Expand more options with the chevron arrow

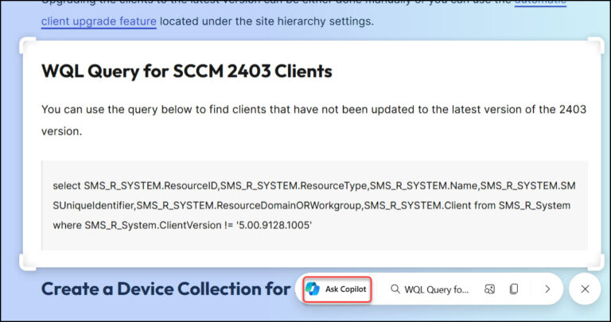tap(547, 289)
